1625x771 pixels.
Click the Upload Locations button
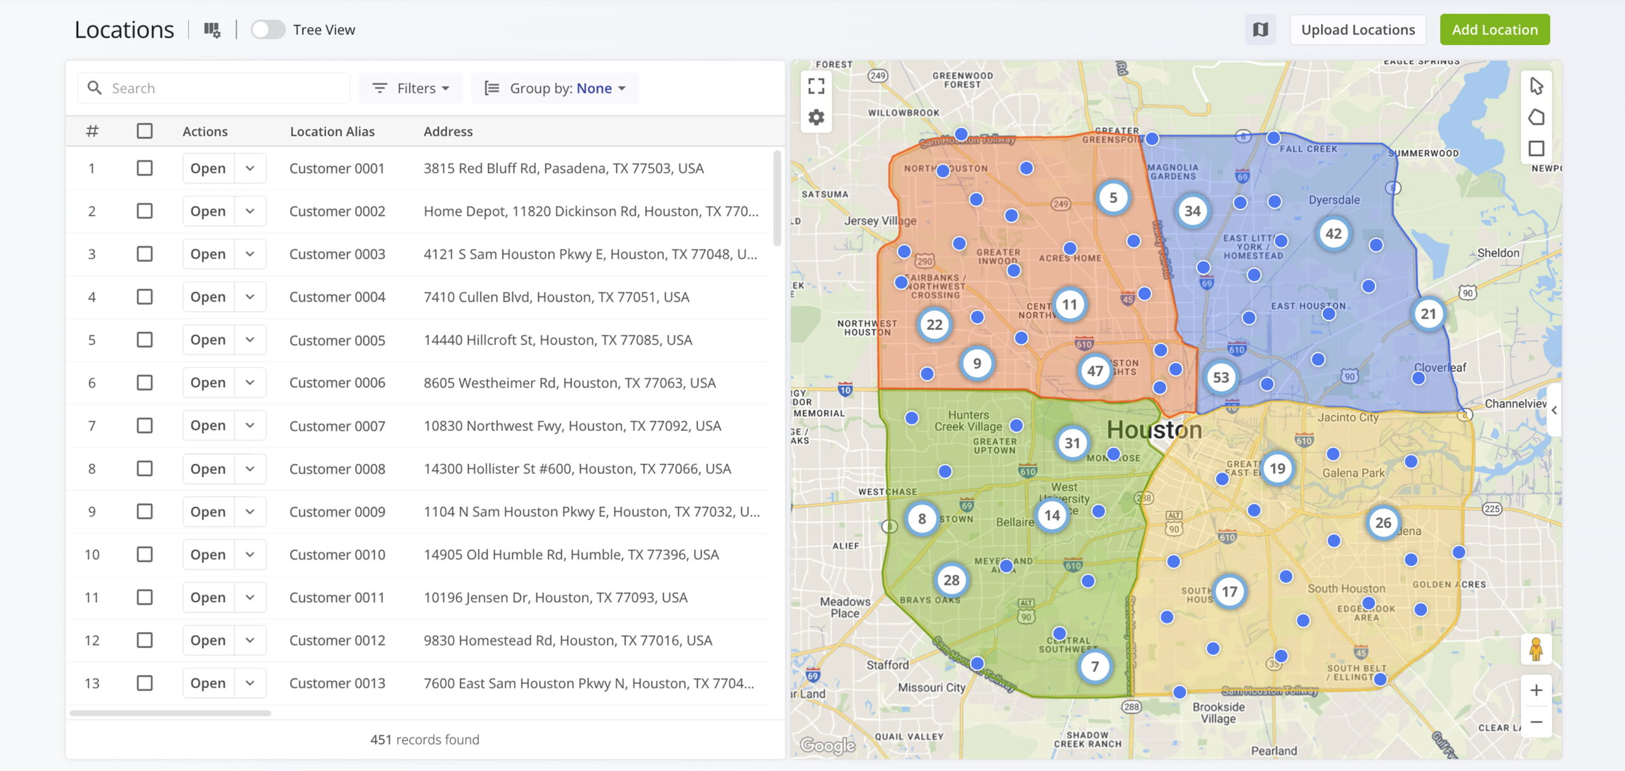point(1358,30)
